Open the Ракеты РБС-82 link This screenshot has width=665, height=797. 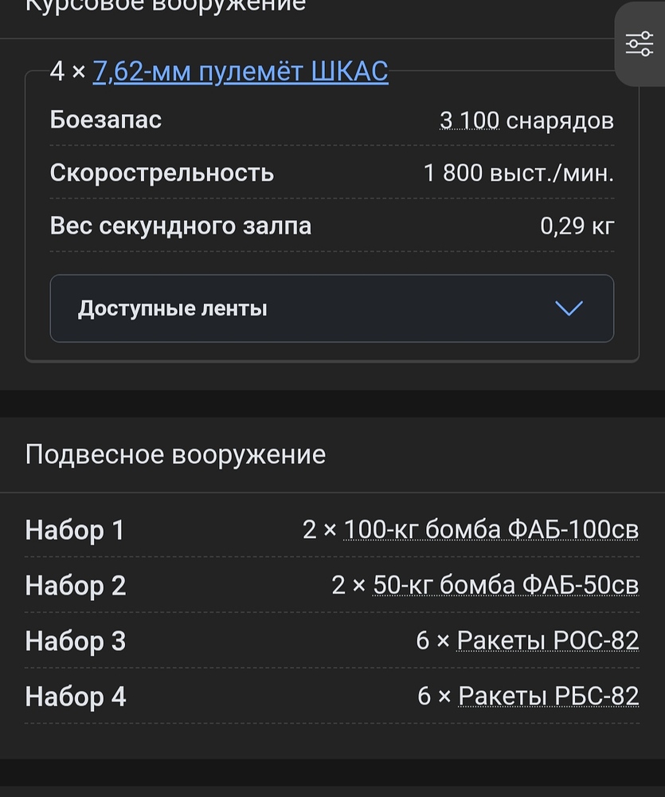tap(549, 697)
